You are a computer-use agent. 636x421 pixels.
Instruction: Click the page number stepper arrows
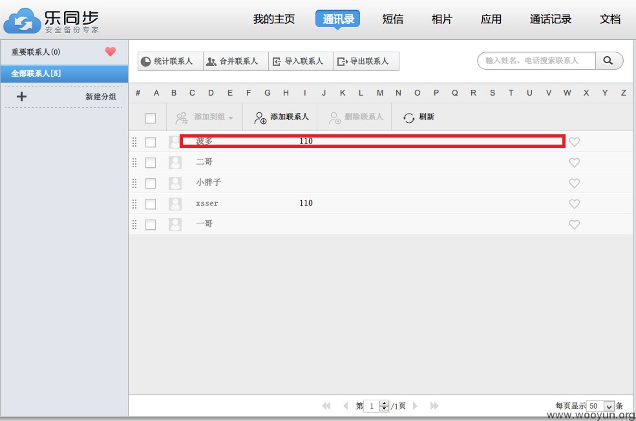pos(384,406)
